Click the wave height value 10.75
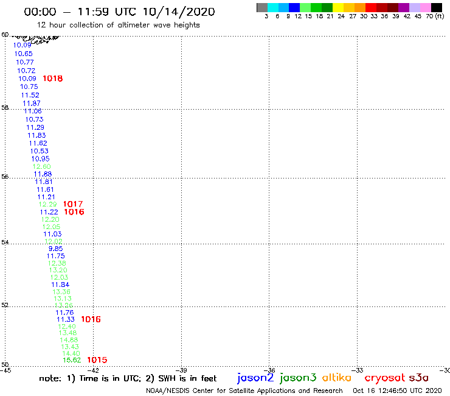 29,87
